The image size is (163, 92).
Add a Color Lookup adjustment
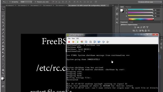pos(149,31)
